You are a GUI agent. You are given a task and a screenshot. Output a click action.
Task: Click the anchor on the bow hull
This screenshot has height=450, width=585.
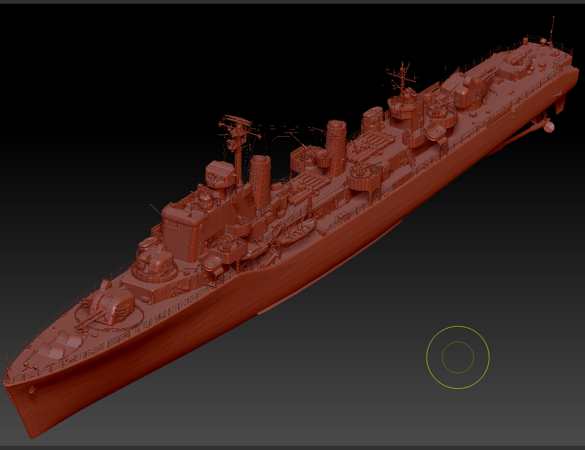point(33,390)
